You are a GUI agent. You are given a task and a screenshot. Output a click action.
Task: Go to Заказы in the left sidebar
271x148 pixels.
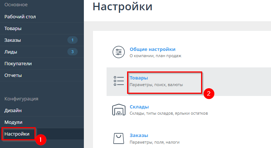12,40
